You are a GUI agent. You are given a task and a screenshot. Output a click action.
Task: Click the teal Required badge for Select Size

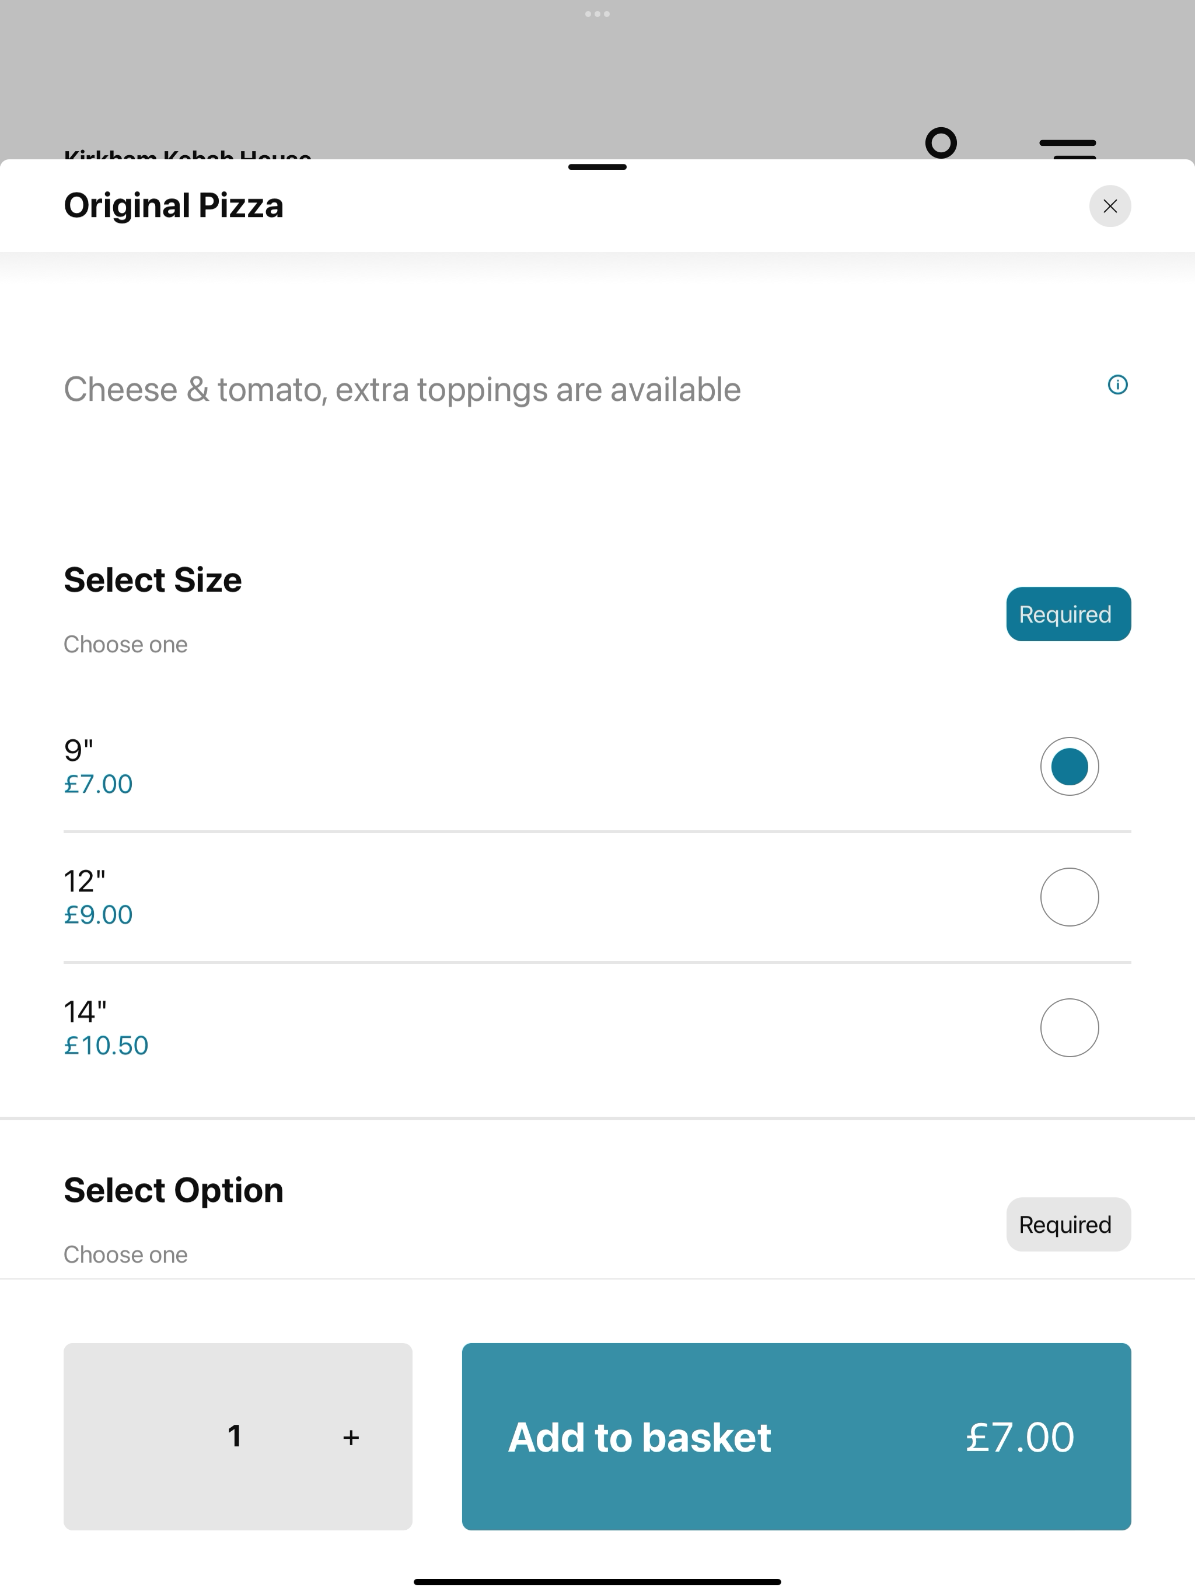1068,614
